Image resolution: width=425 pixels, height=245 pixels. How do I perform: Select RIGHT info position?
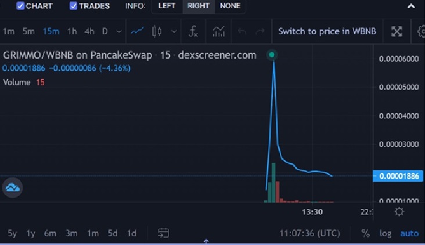point(199,6)
